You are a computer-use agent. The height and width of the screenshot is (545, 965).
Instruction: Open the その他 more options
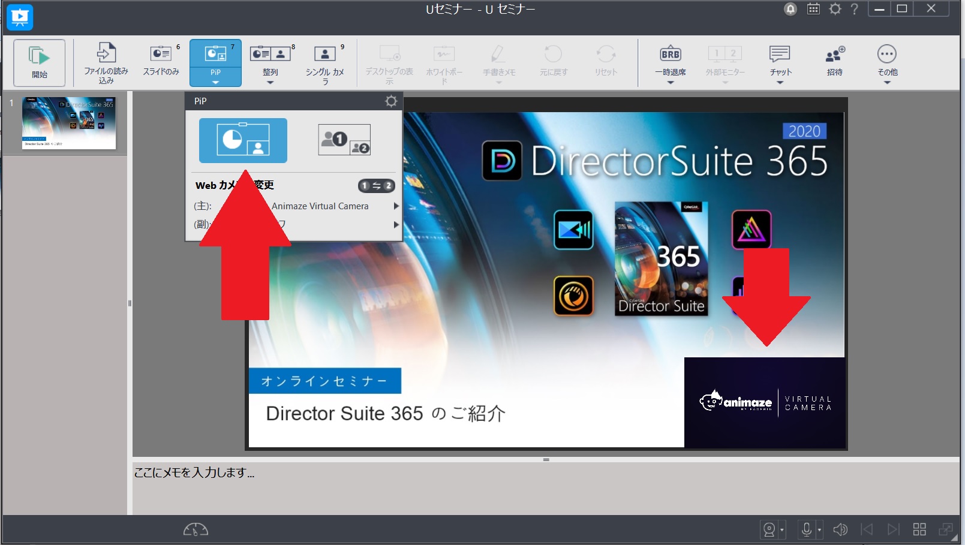pos(887,59)
